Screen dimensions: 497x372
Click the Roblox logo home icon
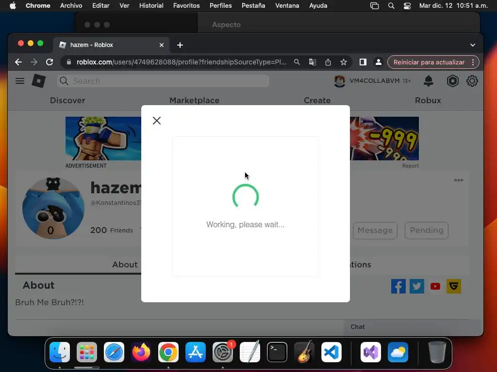39,81
